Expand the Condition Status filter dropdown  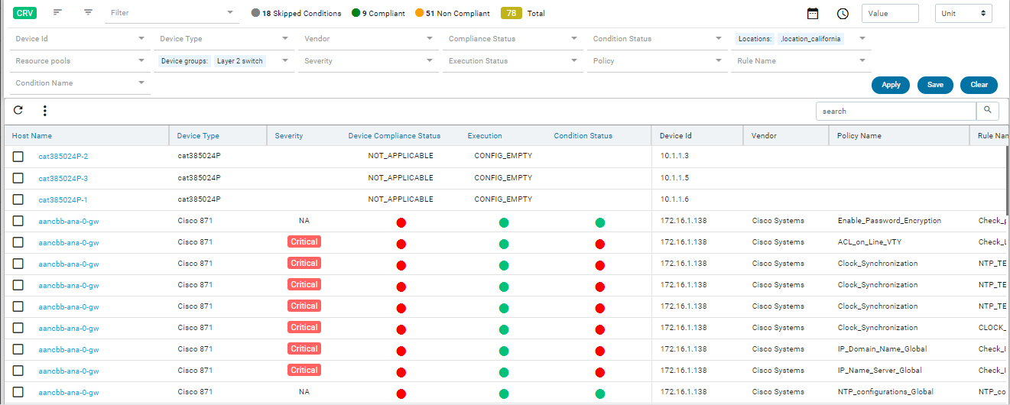coord(719,38)
